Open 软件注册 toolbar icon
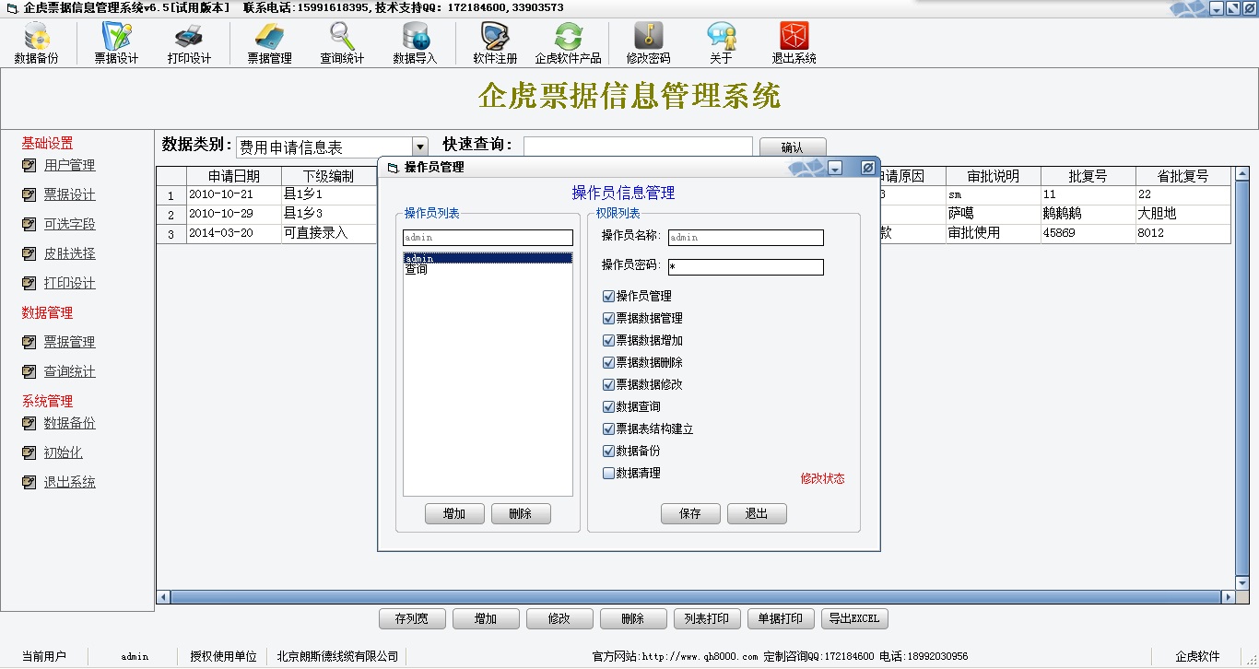Screen dimensions: 1259x669 click(495, 42)
